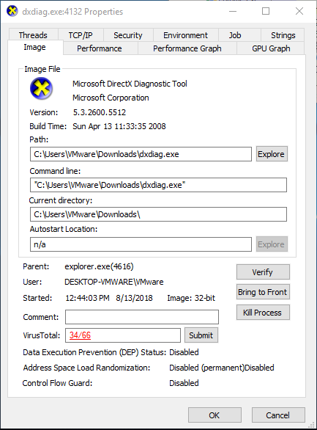The height and width of the screenshot is (430, 317).
Task: Click the Microsoft DirectX Diagnostic Tool description
Action: pyautogui.click(x=130, y=84)
